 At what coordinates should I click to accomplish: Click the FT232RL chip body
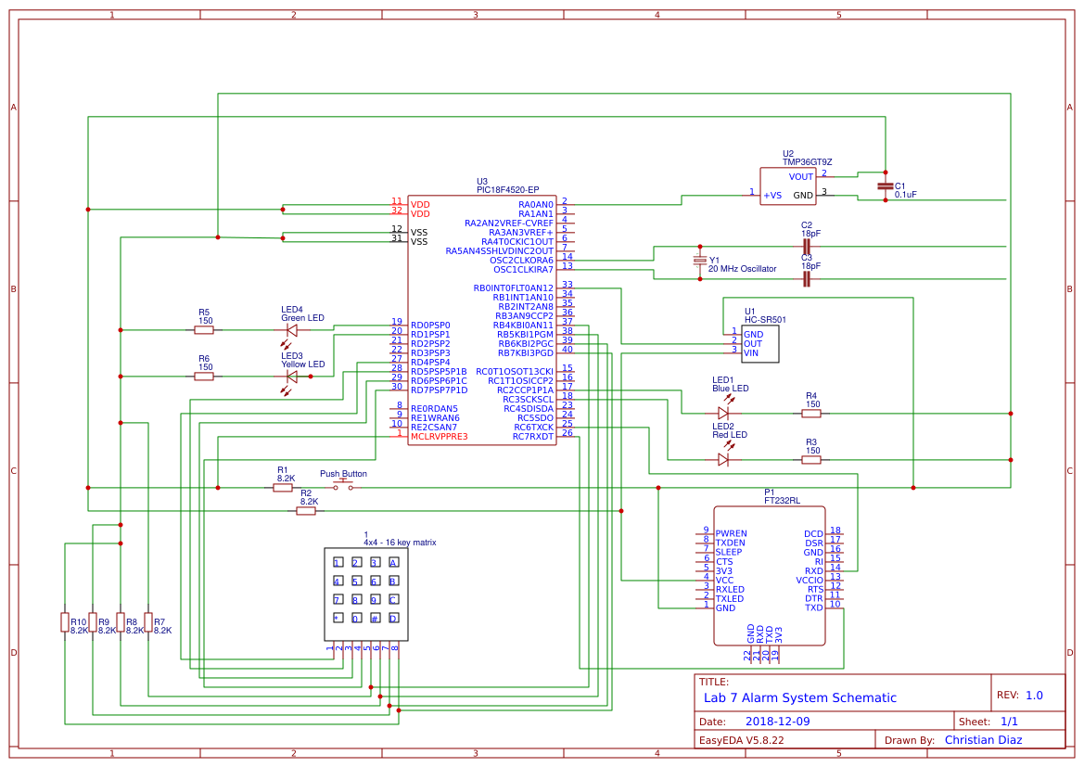pyautogui.click(x=769, y=575)
